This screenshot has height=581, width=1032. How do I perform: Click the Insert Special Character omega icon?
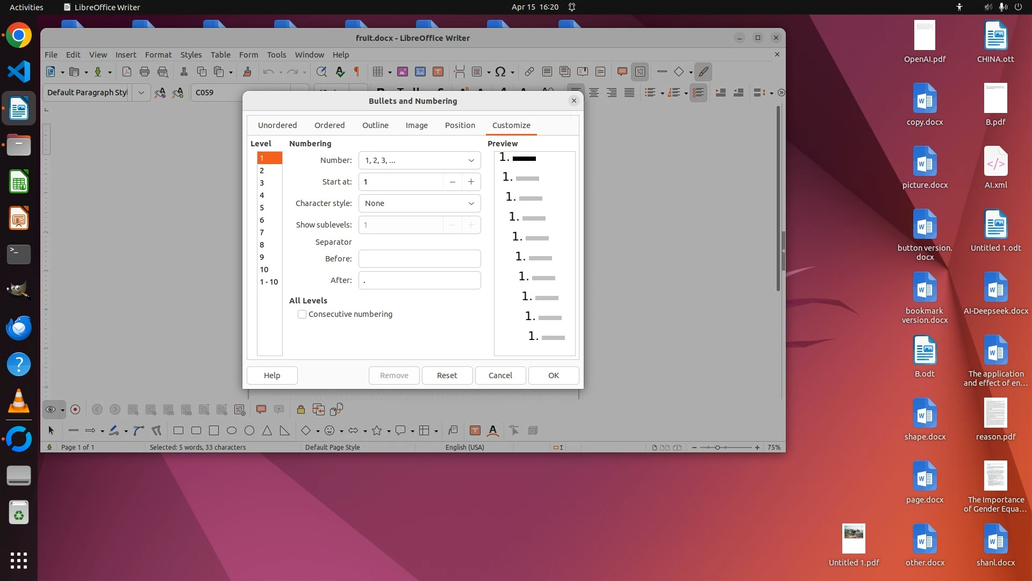tap(500, 72)
